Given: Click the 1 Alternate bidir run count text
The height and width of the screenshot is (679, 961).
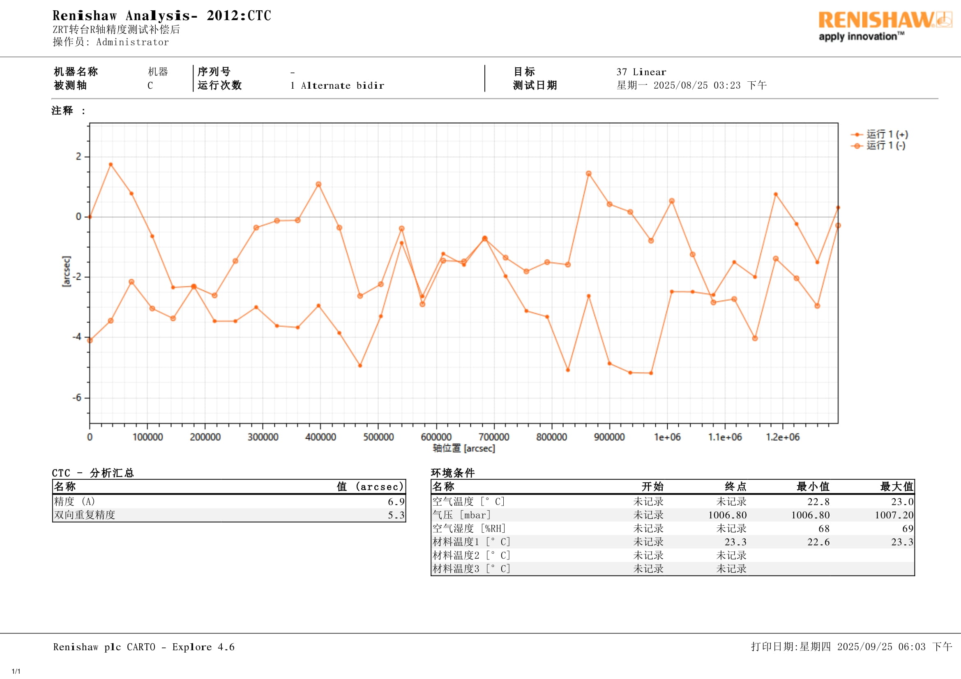Looking at the screenshot, I should coord(337,85).
